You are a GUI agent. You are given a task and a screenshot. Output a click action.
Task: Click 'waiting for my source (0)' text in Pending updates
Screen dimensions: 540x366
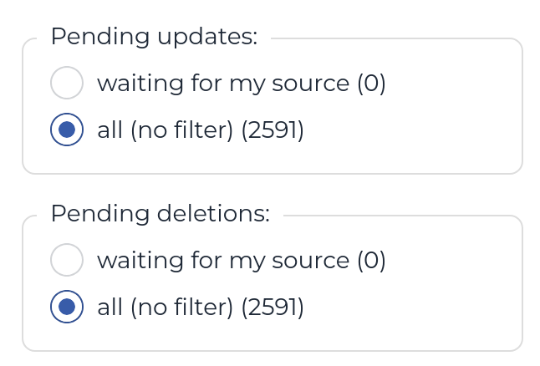pyautogui.click(x=241, y=83)
